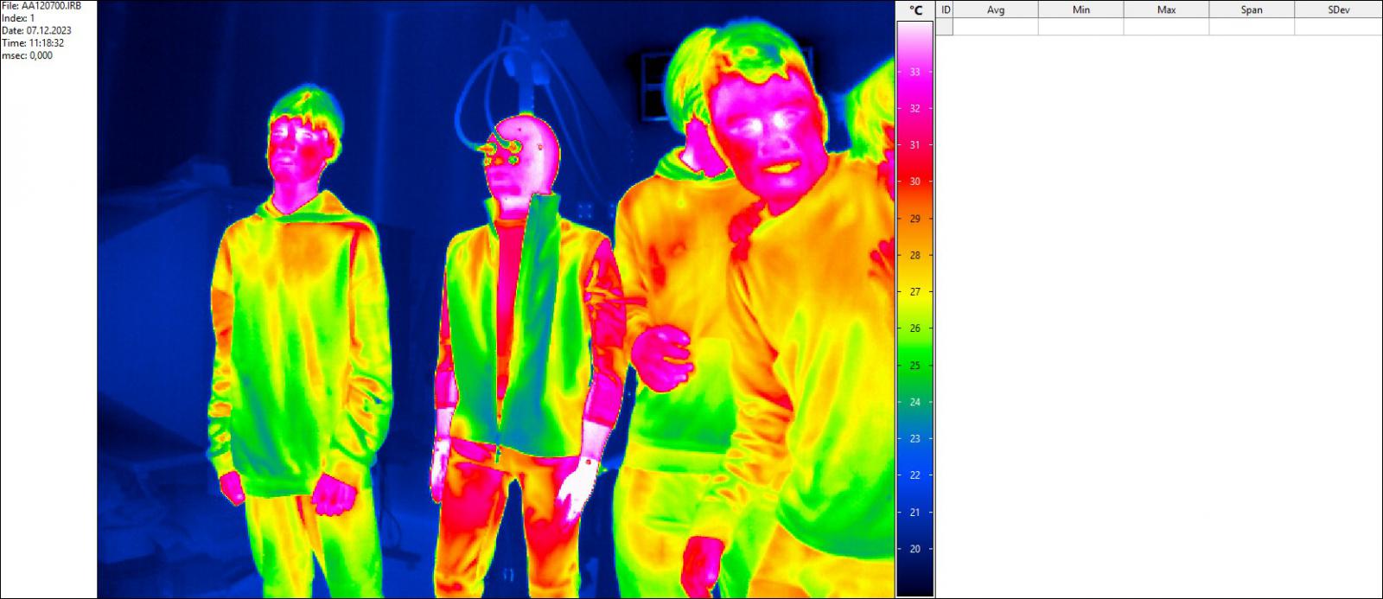Click the °C unit label above the scale
Screen dimensions: 1383x599
915,10
